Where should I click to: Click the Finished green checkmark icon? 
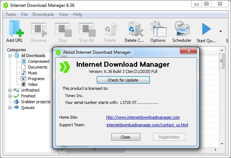[x=17, y=96]
